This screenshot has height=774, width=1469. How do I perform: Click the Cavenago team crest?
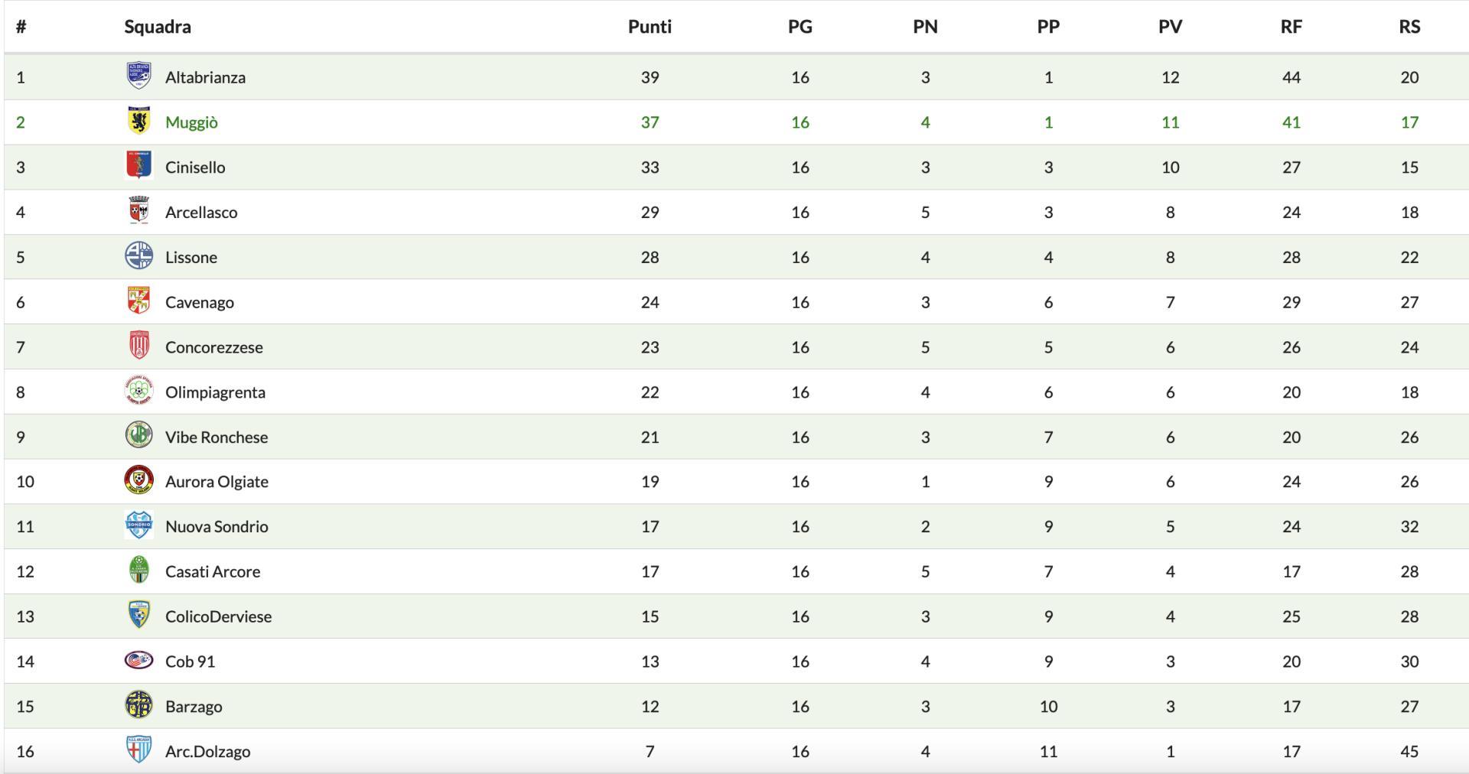[x=138, y=301]
